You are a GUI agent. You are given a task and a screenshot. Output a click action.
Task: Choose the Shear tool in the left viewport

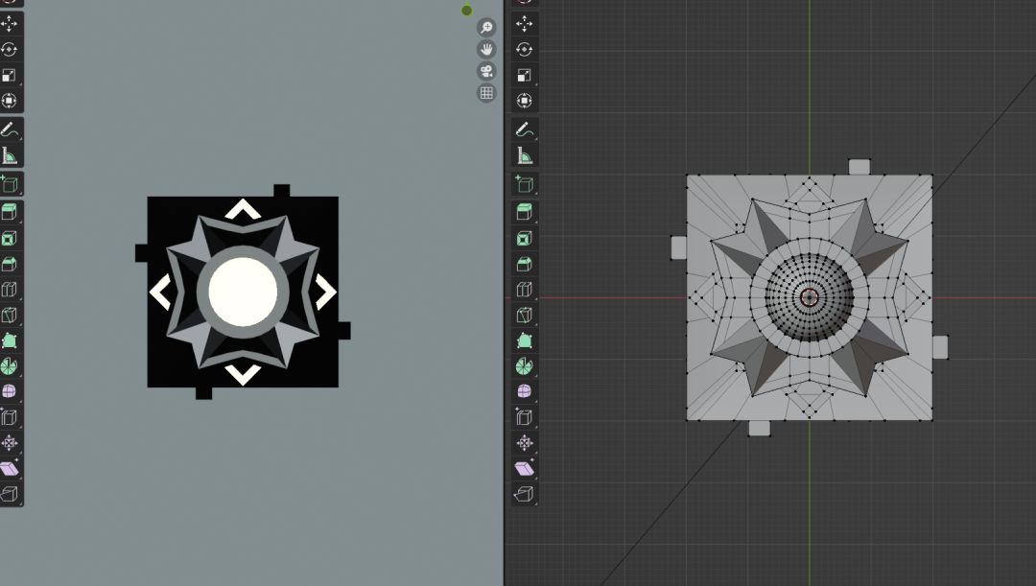(10, 468)
